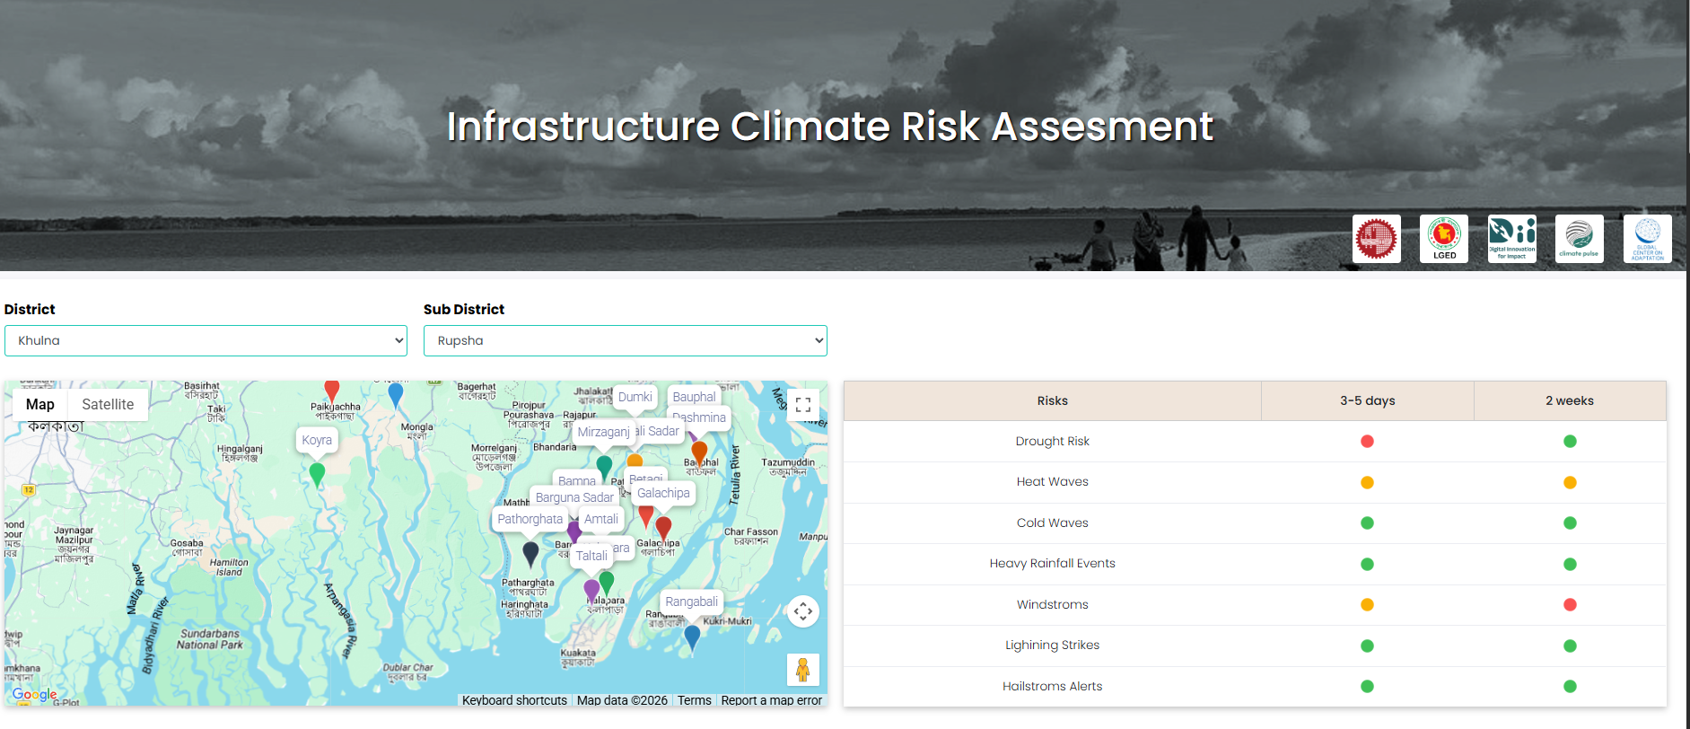Screen dimensions: 1690x729
Task: Click the red circular government seal logo
Action: click(x=1377, y=239)
